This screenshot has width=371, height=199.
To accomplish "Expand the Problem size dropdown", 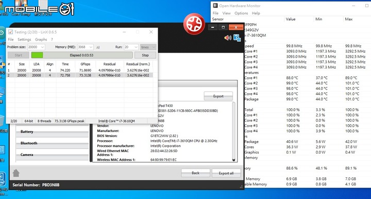I will point(42,47).
